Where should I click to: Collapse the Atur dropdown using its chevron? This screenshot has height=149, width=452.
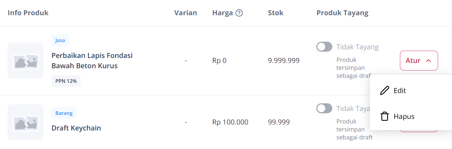point(428,61)
